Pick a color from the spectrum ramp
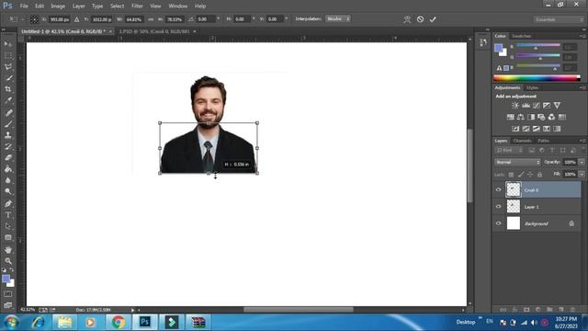Image resolution: width=588 pixels, height=331 pixels. click(x=537, y=78)
